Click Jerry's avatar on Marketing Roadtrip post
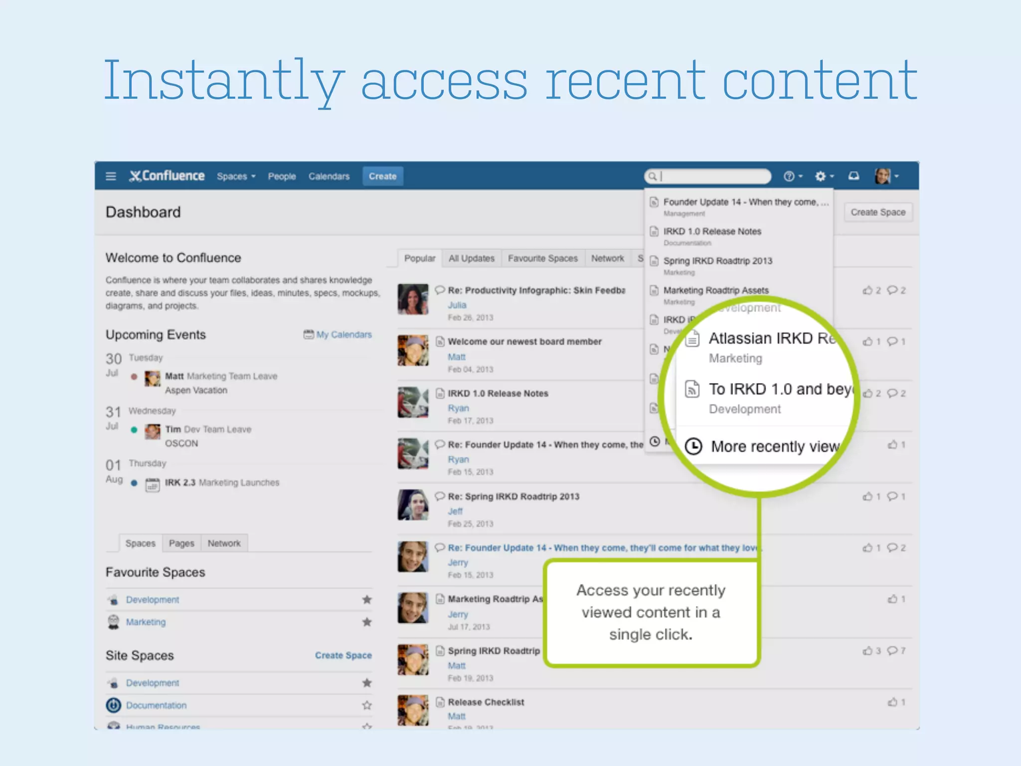 413,608
